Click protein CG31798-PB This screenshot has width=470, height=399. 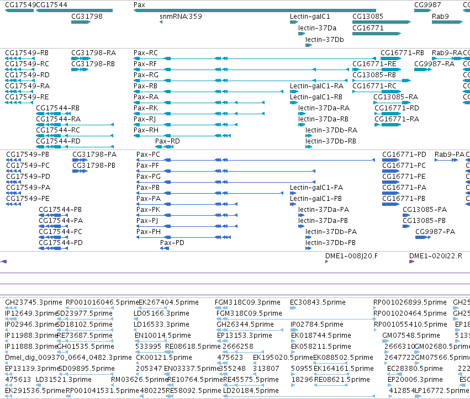click(94, 166)
